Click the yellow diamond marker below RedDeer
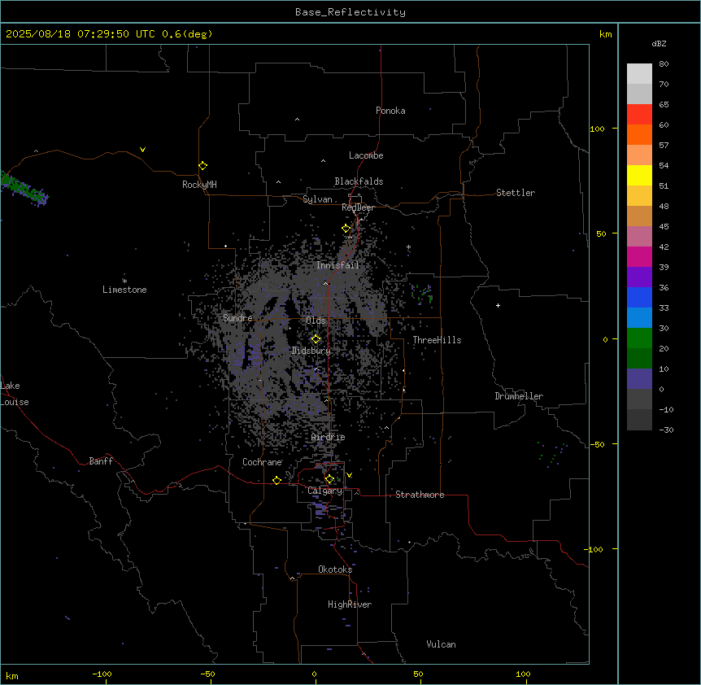The height and width of the screenshot is (685, 701). coord(346,229)
